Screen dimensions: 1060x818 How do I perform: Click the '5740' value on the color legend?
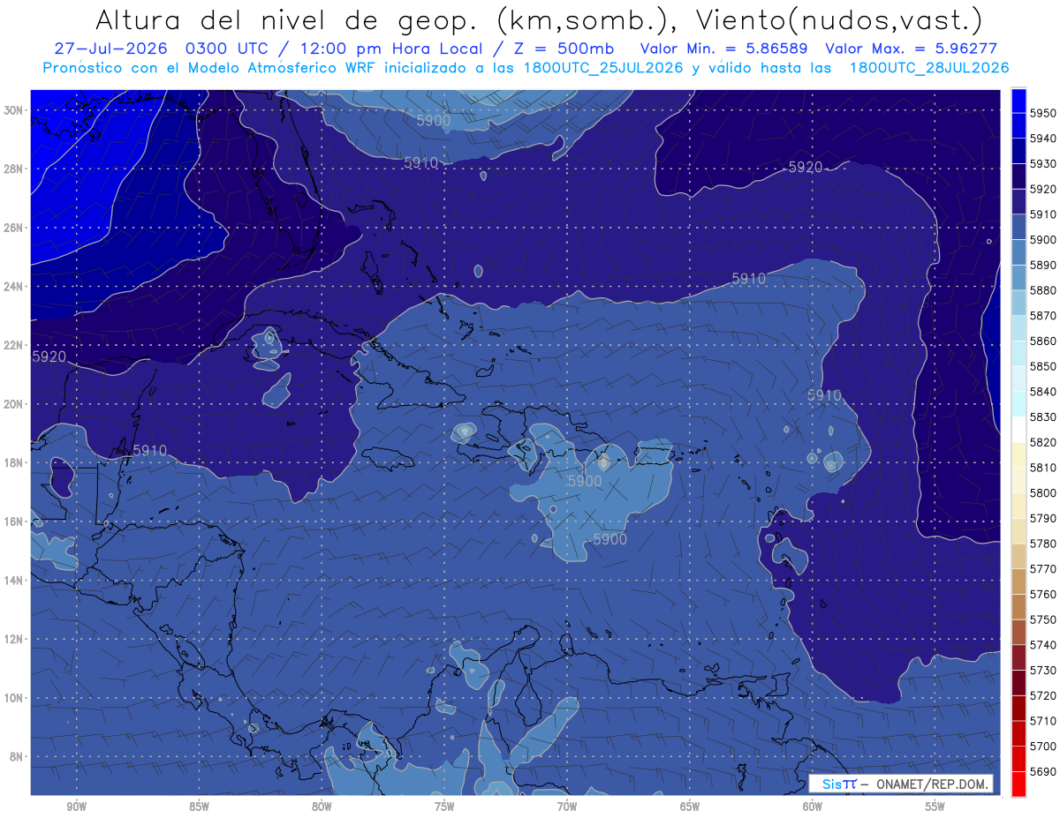click(1043, 644)
